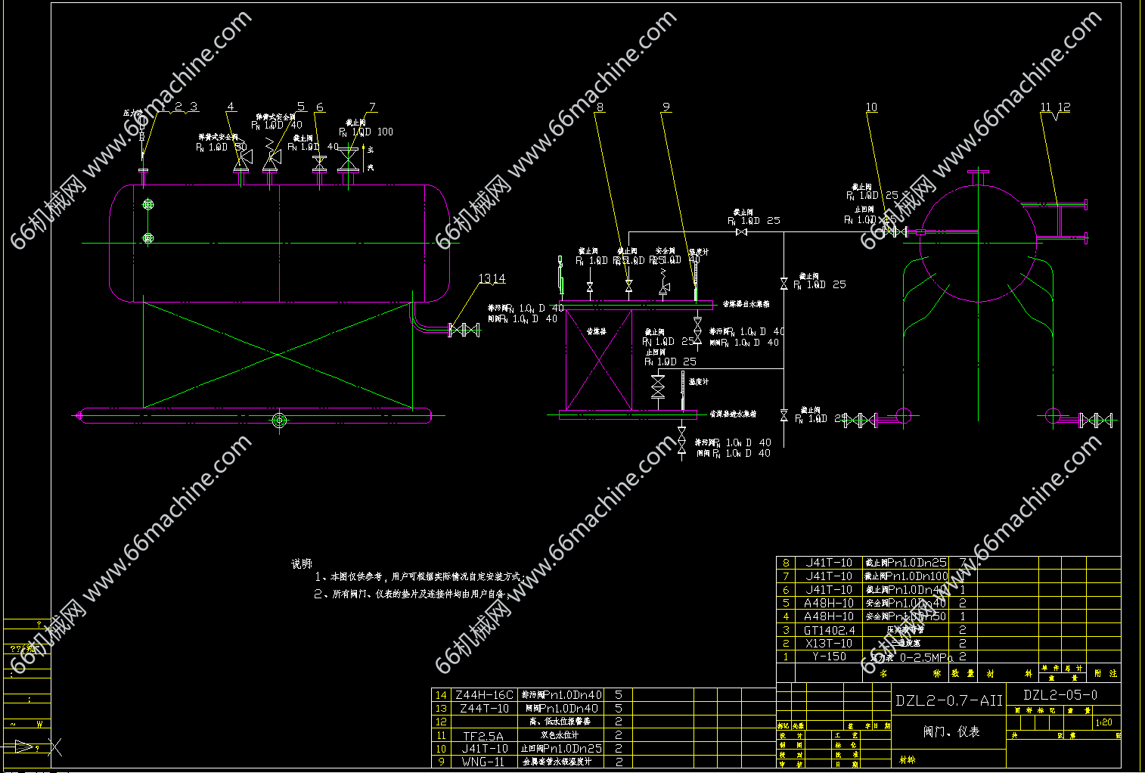Select the DZL2-0.7-AII title block text
Viewport: 1145px width, 773px height.
pyautogui.click(x=948, y=700)
